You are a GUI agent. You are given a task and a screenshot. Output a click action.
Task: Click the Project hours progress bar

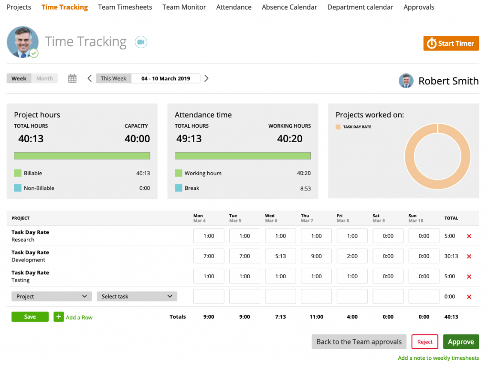click(82, 156)
